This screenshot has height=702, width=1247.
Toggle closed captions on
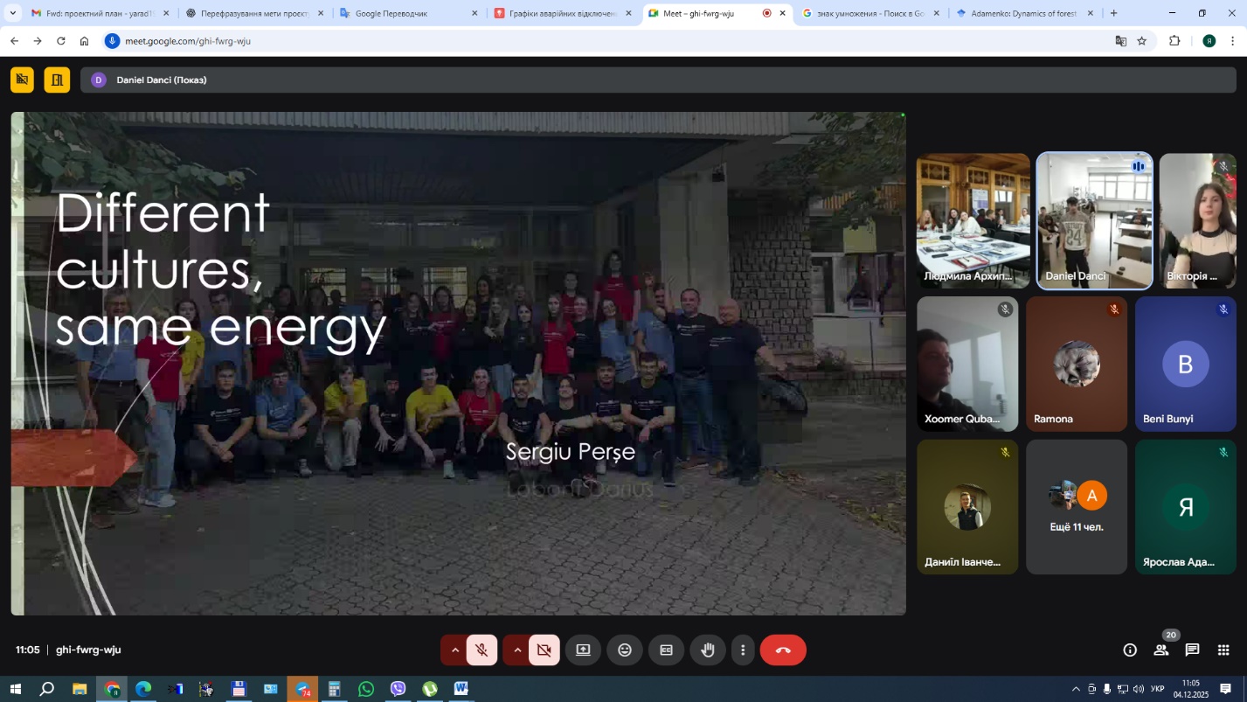click(666, 650)
